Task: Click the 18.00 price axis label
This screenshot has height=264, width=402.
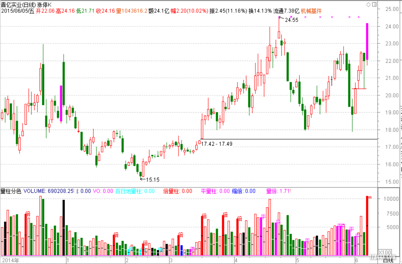Action: [392, 130]
